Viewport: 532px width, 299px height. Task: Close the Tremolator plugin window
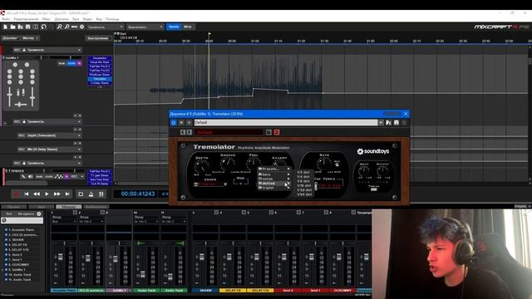(x=406, y=114)
